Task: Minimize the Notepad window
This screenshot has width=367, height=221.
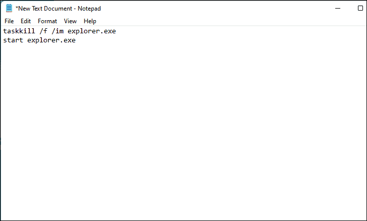Action: click(338, 8)
